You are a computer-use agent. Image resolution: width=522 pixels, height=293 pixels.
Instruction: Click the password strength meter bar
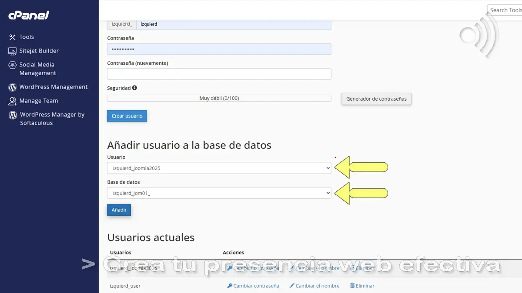point(219,99)
